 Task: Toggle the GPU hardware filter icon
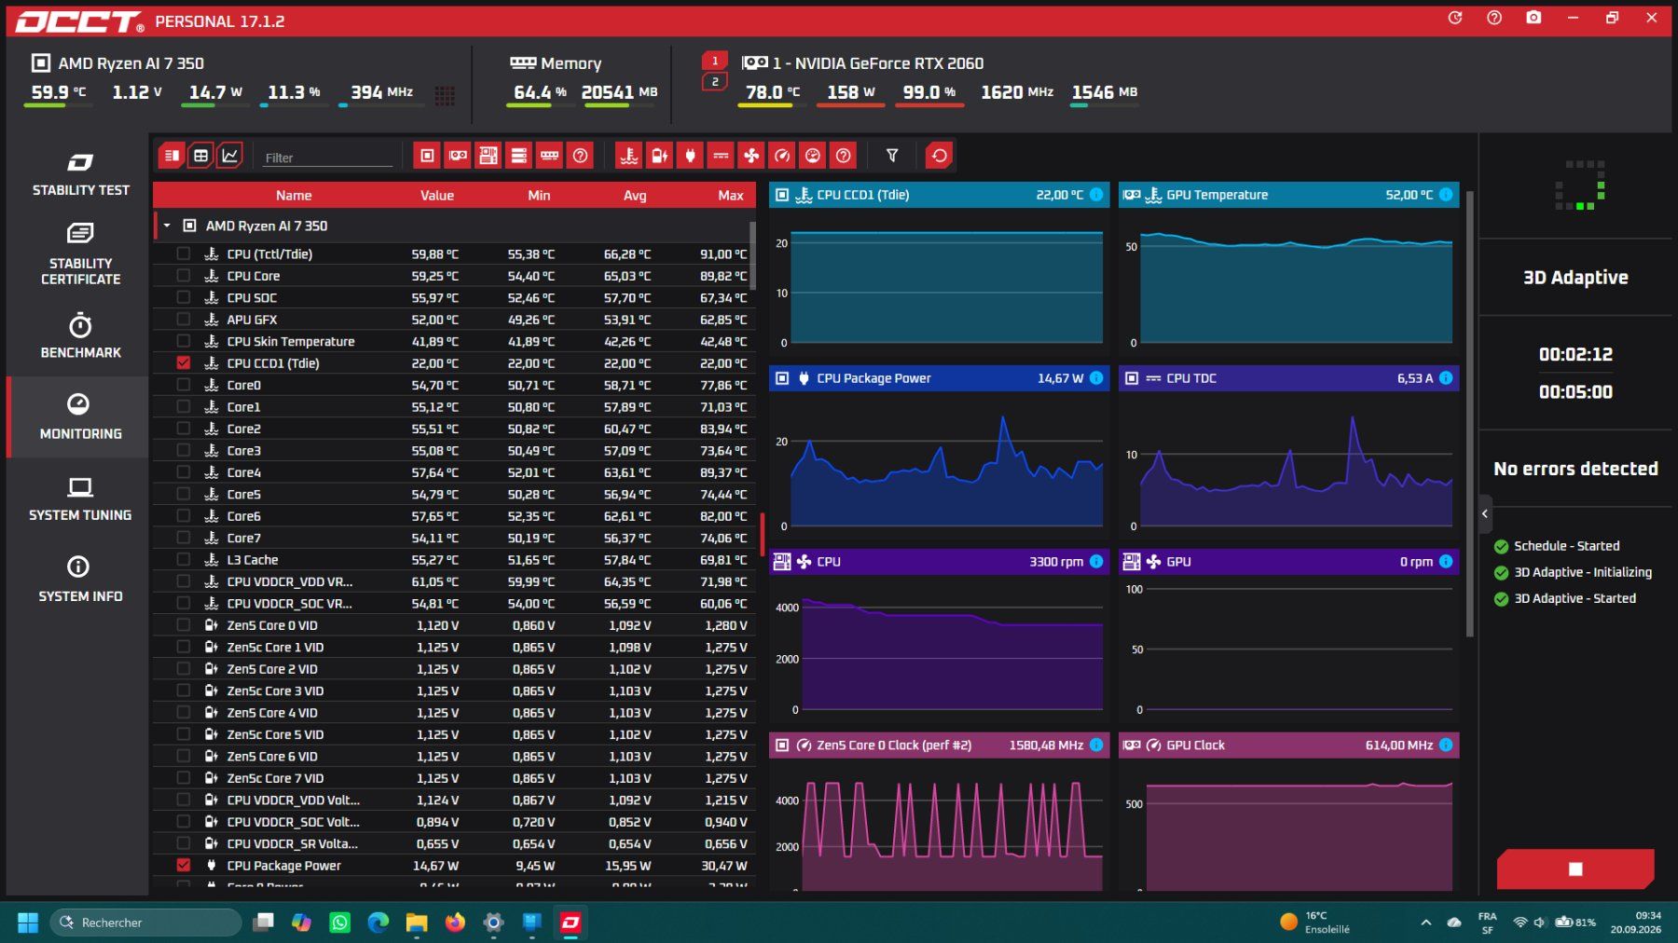tap(458, 156)
